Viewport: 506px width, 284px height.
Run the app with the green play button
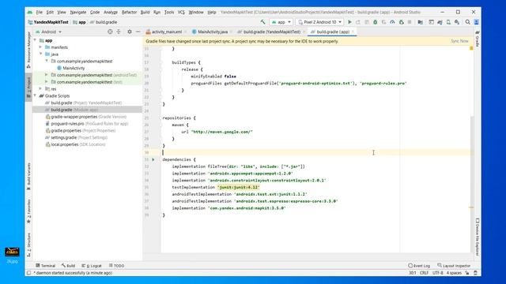349,22
